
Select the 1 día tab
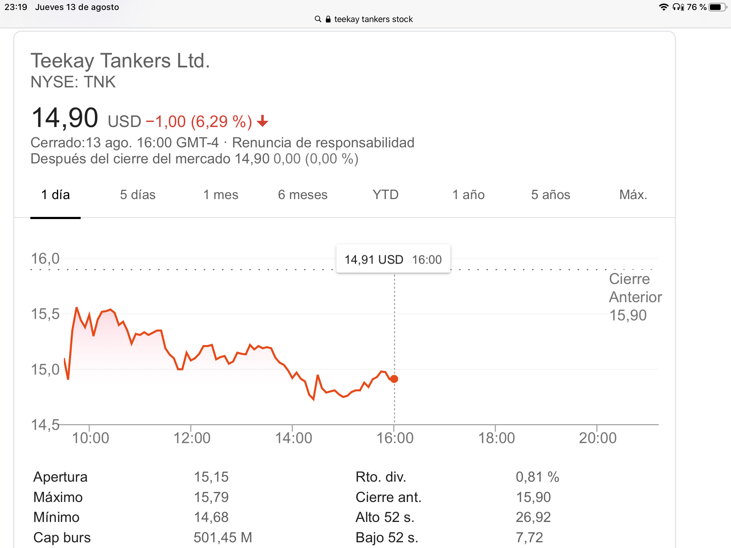(x=55, y=195)
